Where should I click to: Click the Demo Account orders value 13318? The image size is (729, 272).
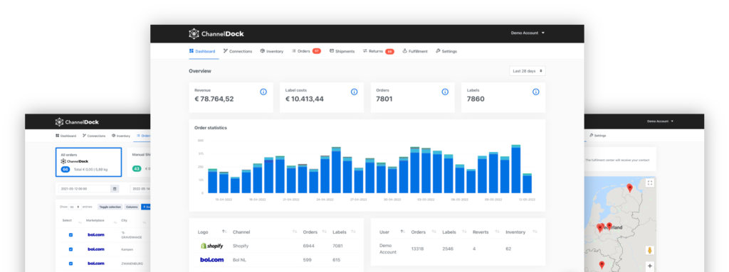[x=417, y=249]
